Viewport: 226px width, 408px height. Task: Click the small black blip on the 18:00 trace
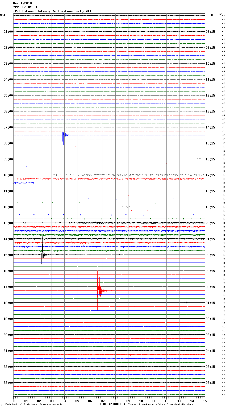point(186,302)
